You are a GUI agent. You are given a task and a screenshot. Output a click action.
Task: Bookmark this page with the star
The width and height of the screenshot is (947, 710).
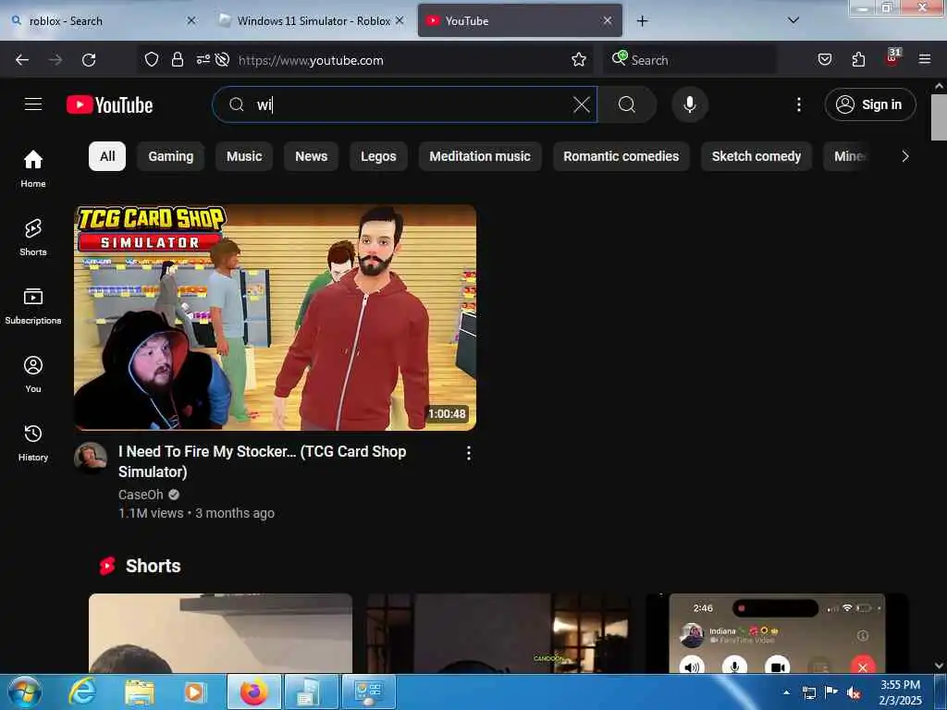click(579, 59)
